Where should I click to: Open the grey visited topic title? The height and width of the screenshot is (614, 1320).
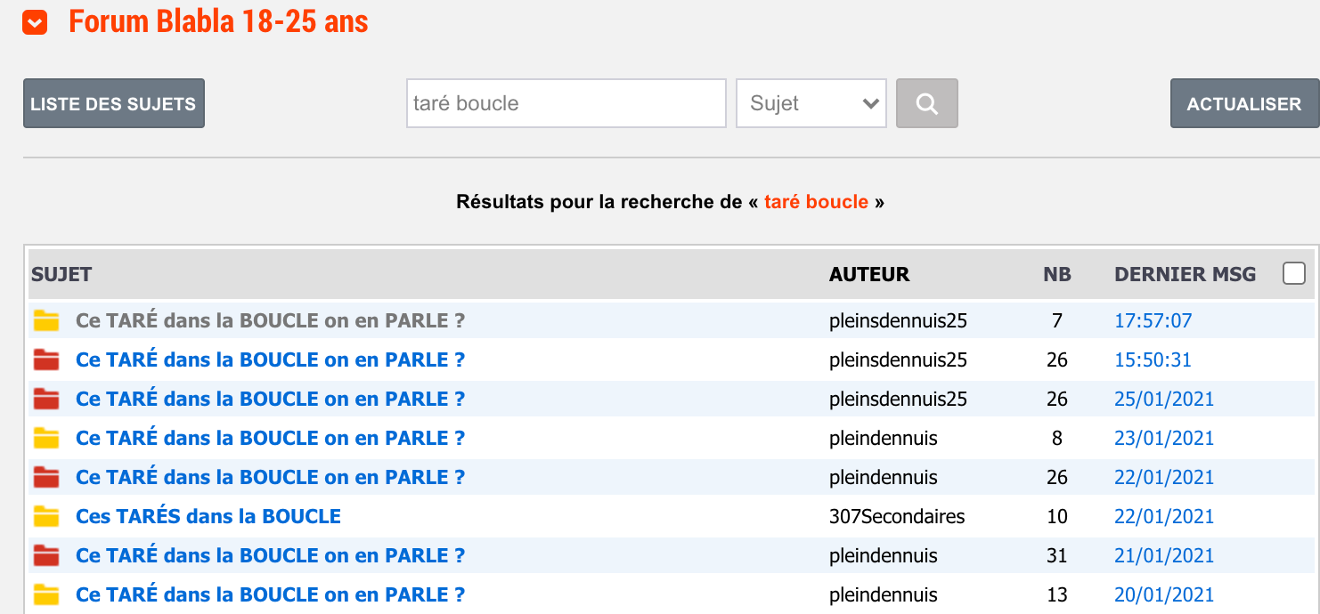coord(271,320)
